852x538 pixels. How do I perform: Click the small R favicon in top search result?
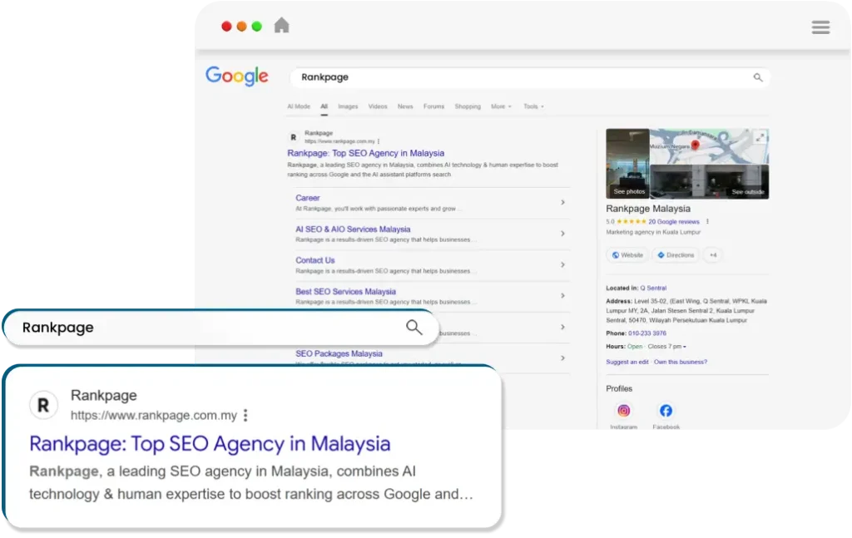[294, 137]
